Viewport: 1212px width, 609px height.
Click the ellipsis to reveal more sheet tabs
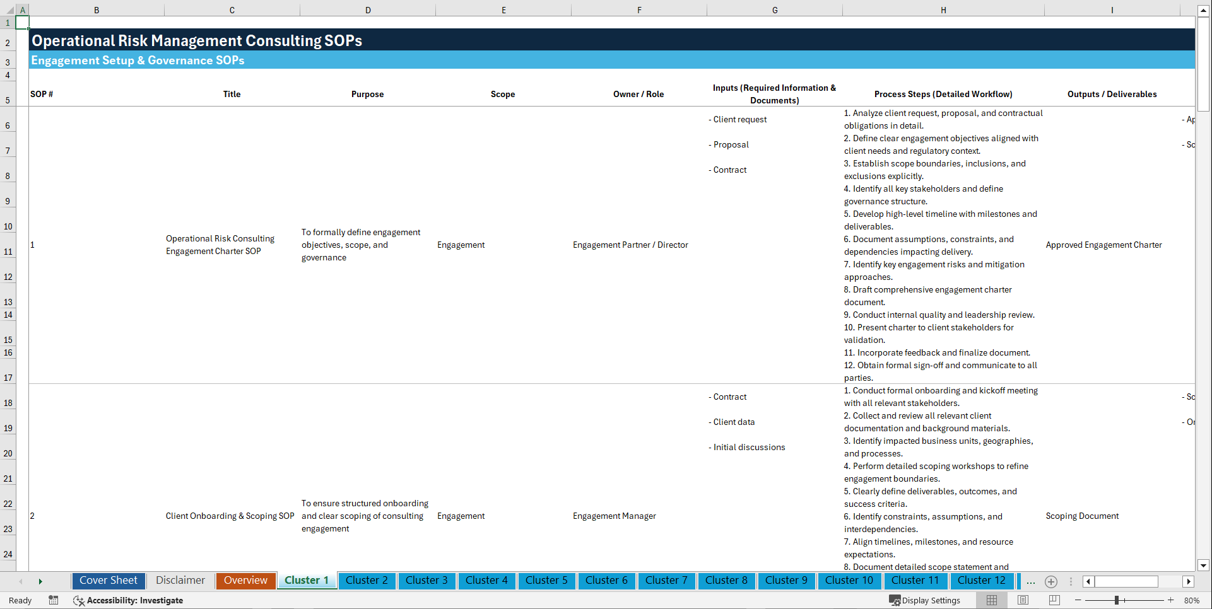coord(1030,581)
